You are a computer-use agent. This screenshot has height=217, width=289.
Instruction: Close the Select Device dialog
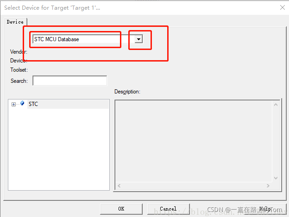[x=283, y=7]
